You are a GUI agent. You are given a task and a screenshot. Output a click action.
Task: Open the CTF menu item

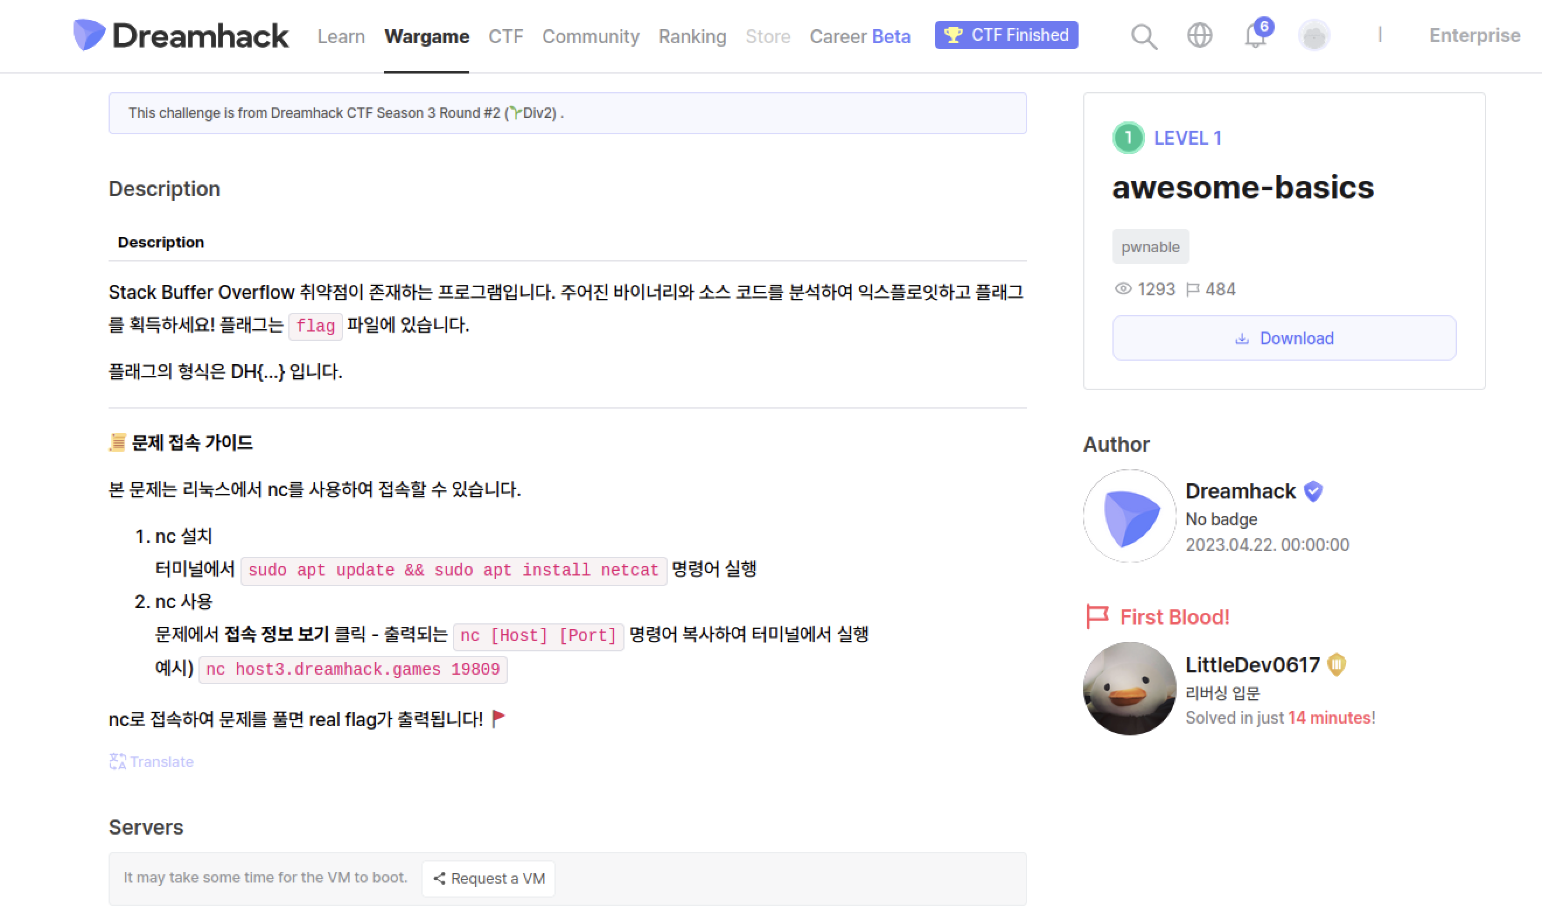[505, 36]
